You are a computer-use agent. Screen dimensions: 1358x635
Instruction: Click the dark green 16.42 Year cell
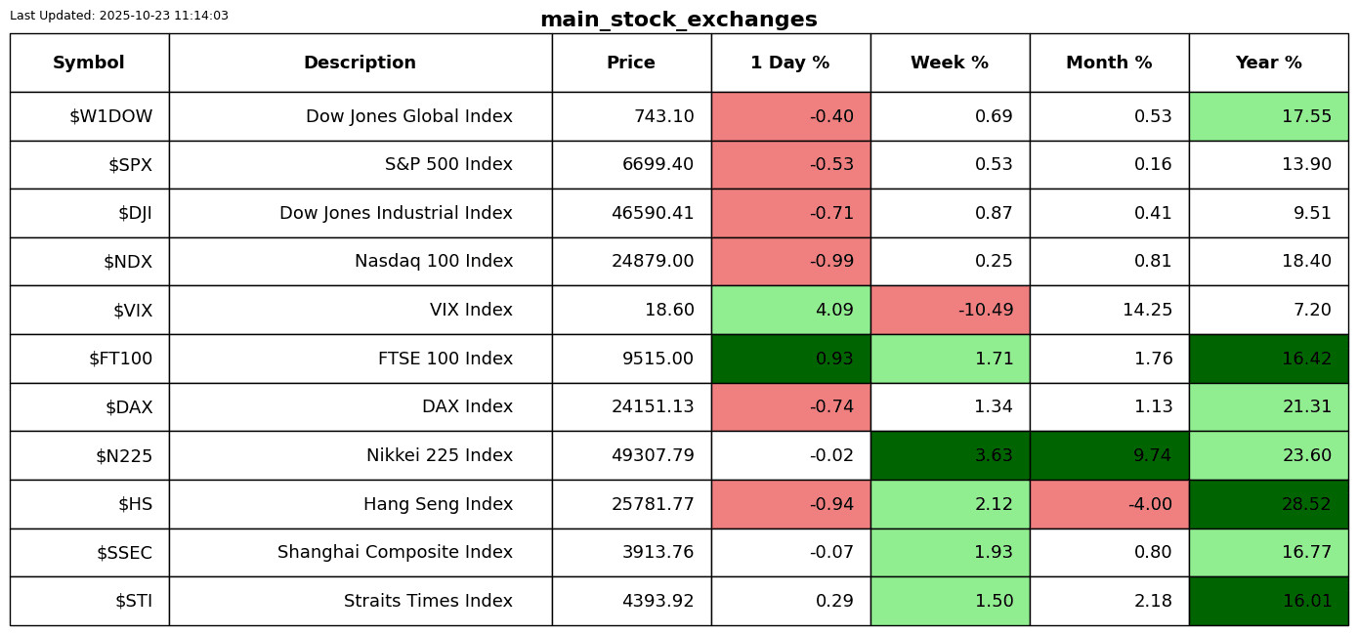1268,360
